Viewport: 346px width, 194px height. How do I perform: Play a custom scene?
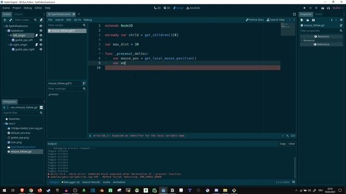pyautogui.click(x=328, y=8)
